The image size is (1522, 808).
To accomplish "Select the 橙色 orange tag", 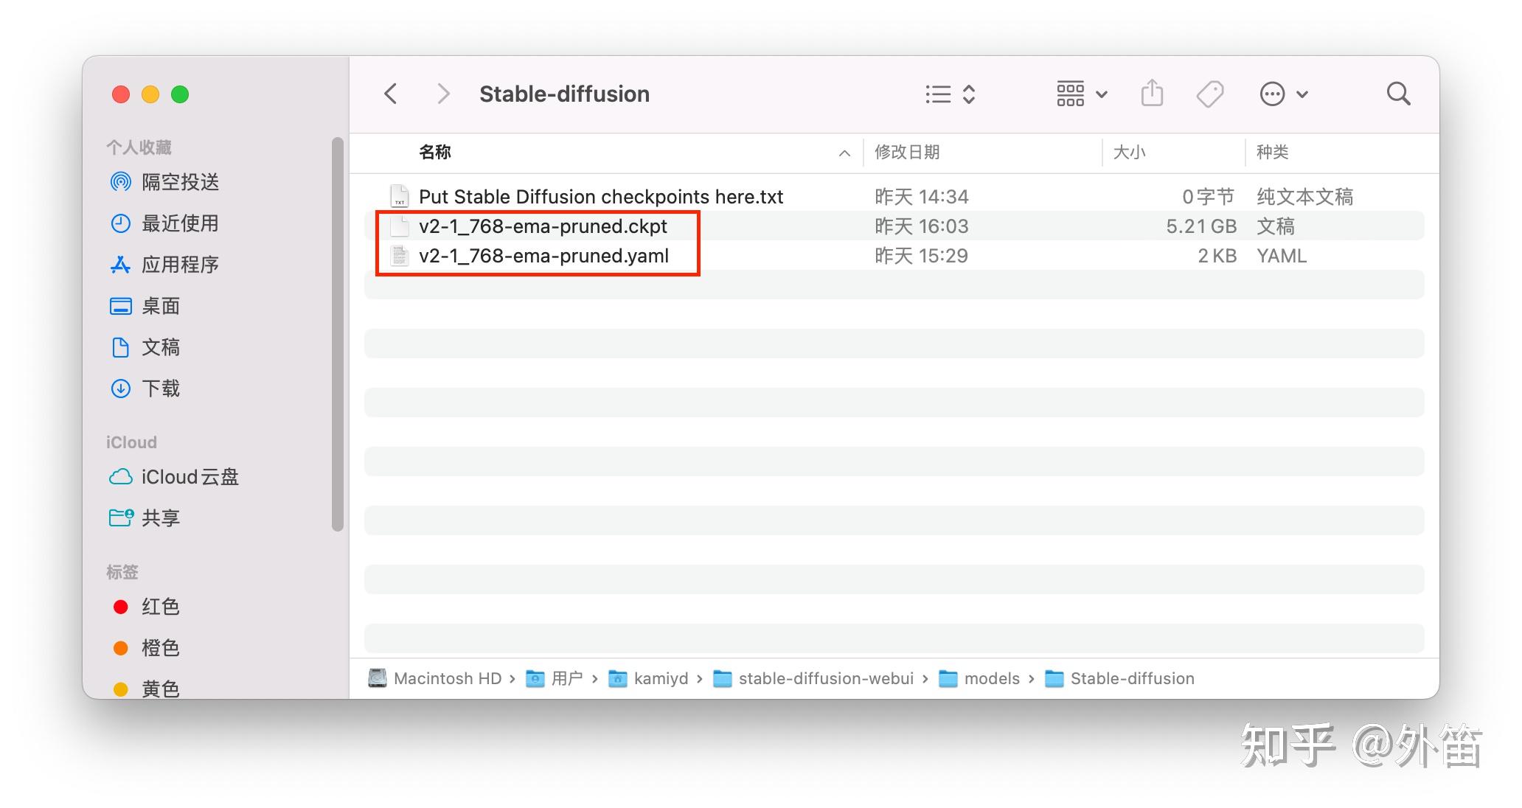I will tap(161, 647).
